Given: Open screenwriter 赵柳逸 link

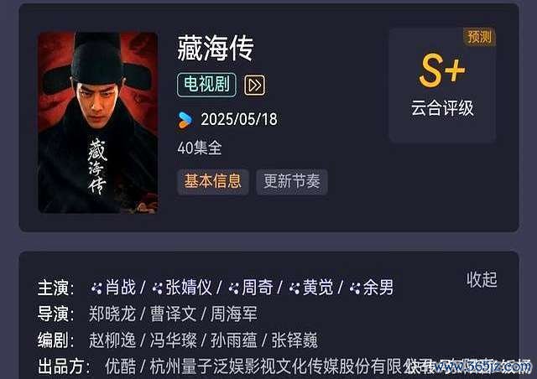Looking at the screenshot, I should [x=112, y=340].
